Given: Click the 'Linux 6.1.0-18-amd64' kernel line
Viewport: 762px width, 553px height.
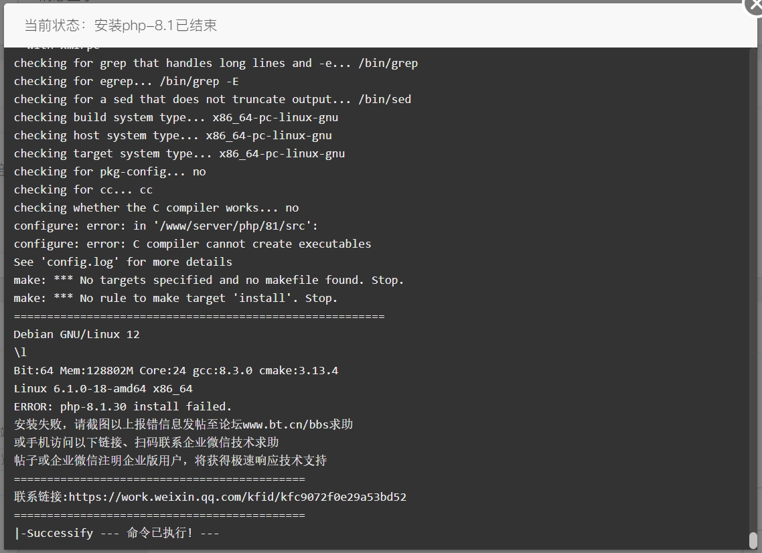Looking at the screenshot, I should [103, 389].
